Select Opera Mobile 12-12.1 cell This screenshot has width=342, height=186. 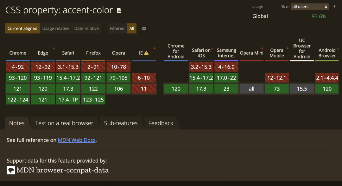(277, 78)
